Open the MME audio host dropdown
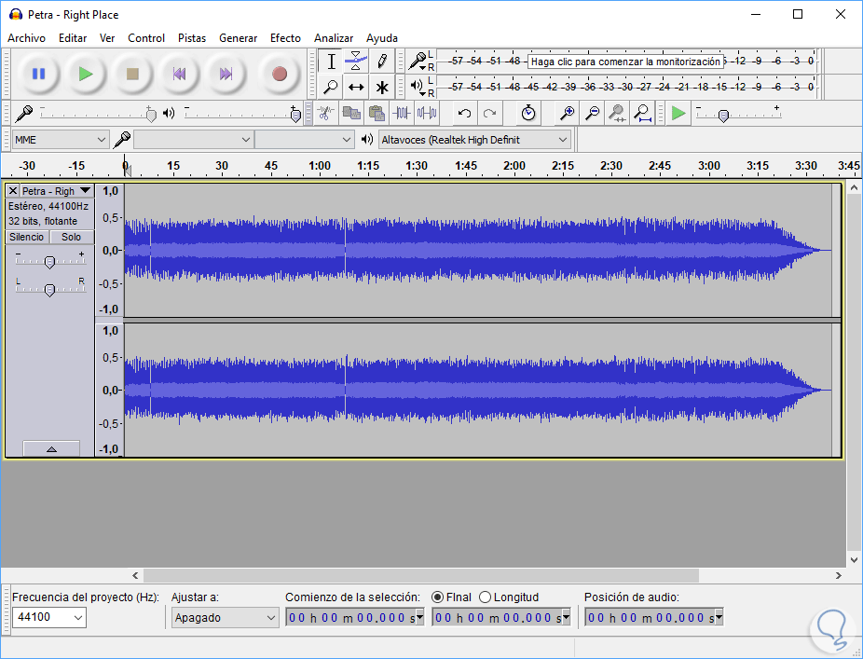Viewport: 863px width, 659px height. pos(61,140)
